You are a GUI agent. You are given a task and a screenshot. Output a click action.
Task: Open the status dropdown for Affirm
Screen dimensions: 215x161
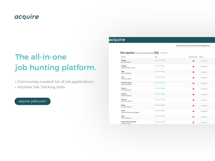[x=204, y=72]
